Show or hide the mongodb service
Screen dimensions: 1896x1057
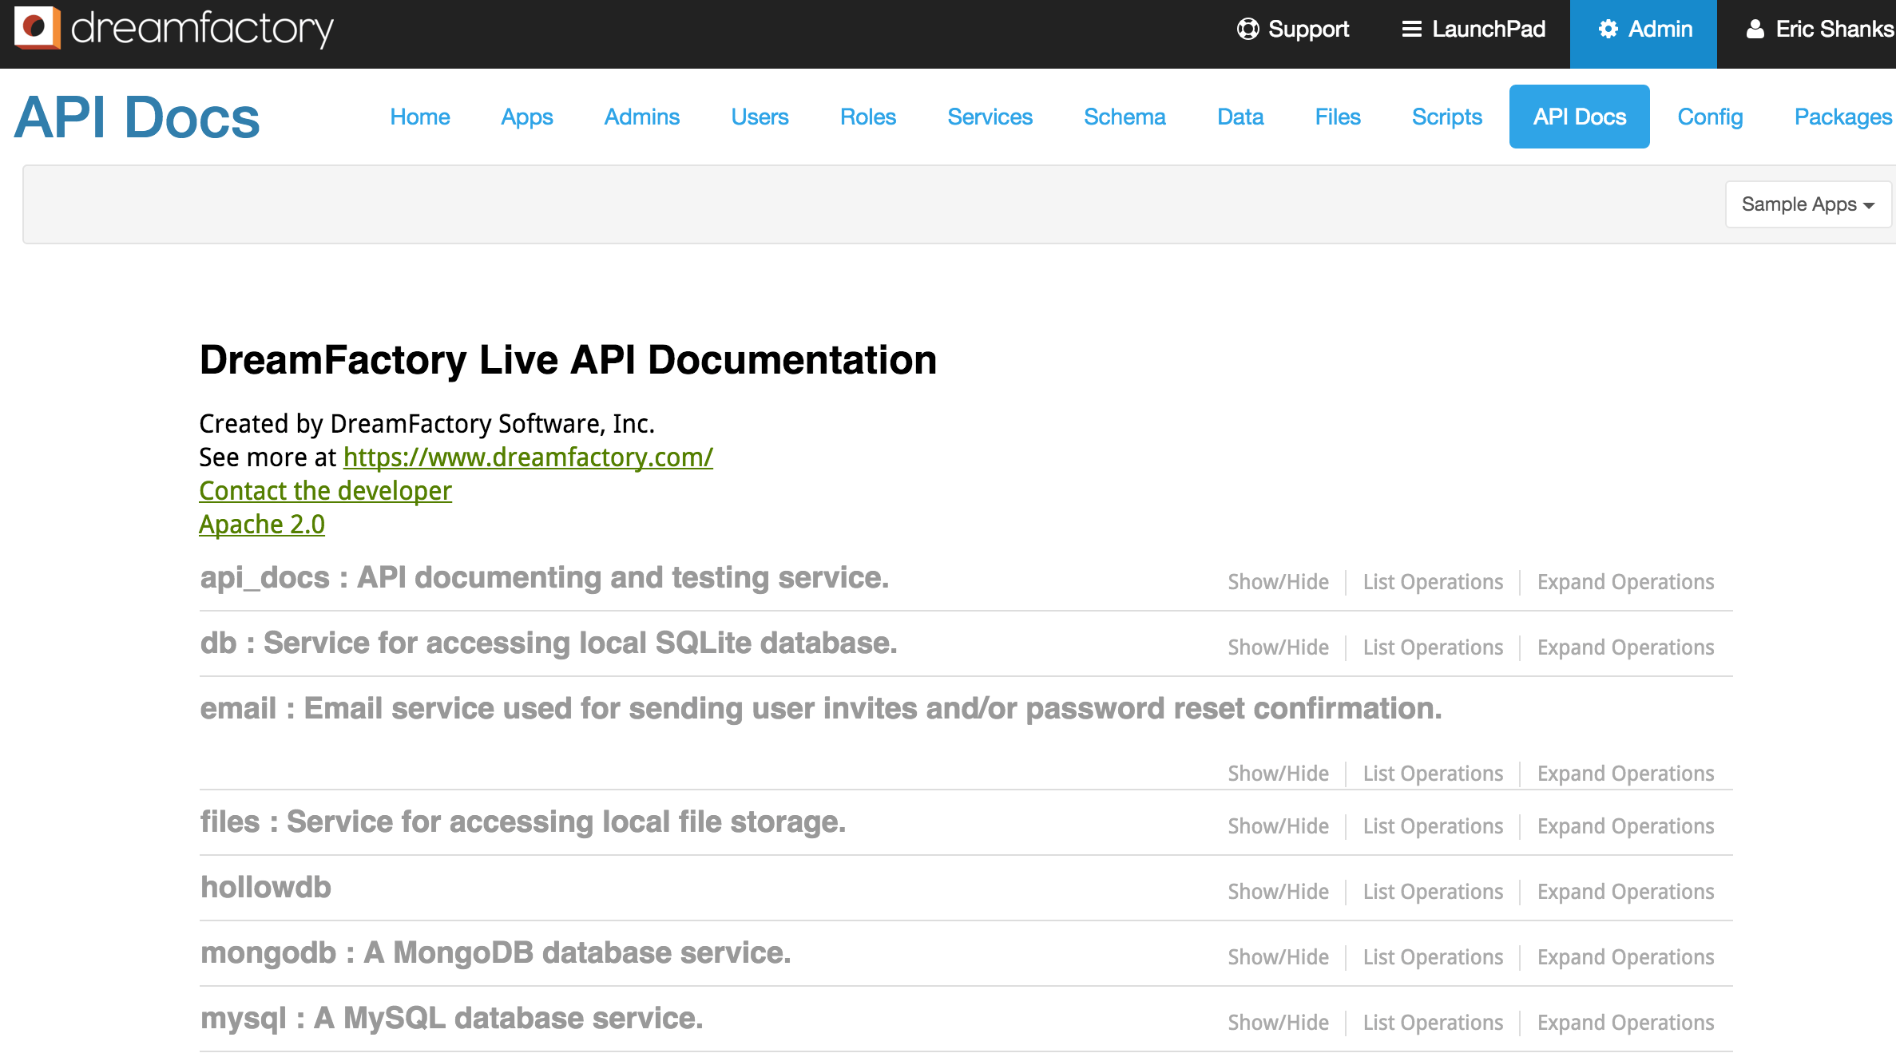coord(1277,956)
